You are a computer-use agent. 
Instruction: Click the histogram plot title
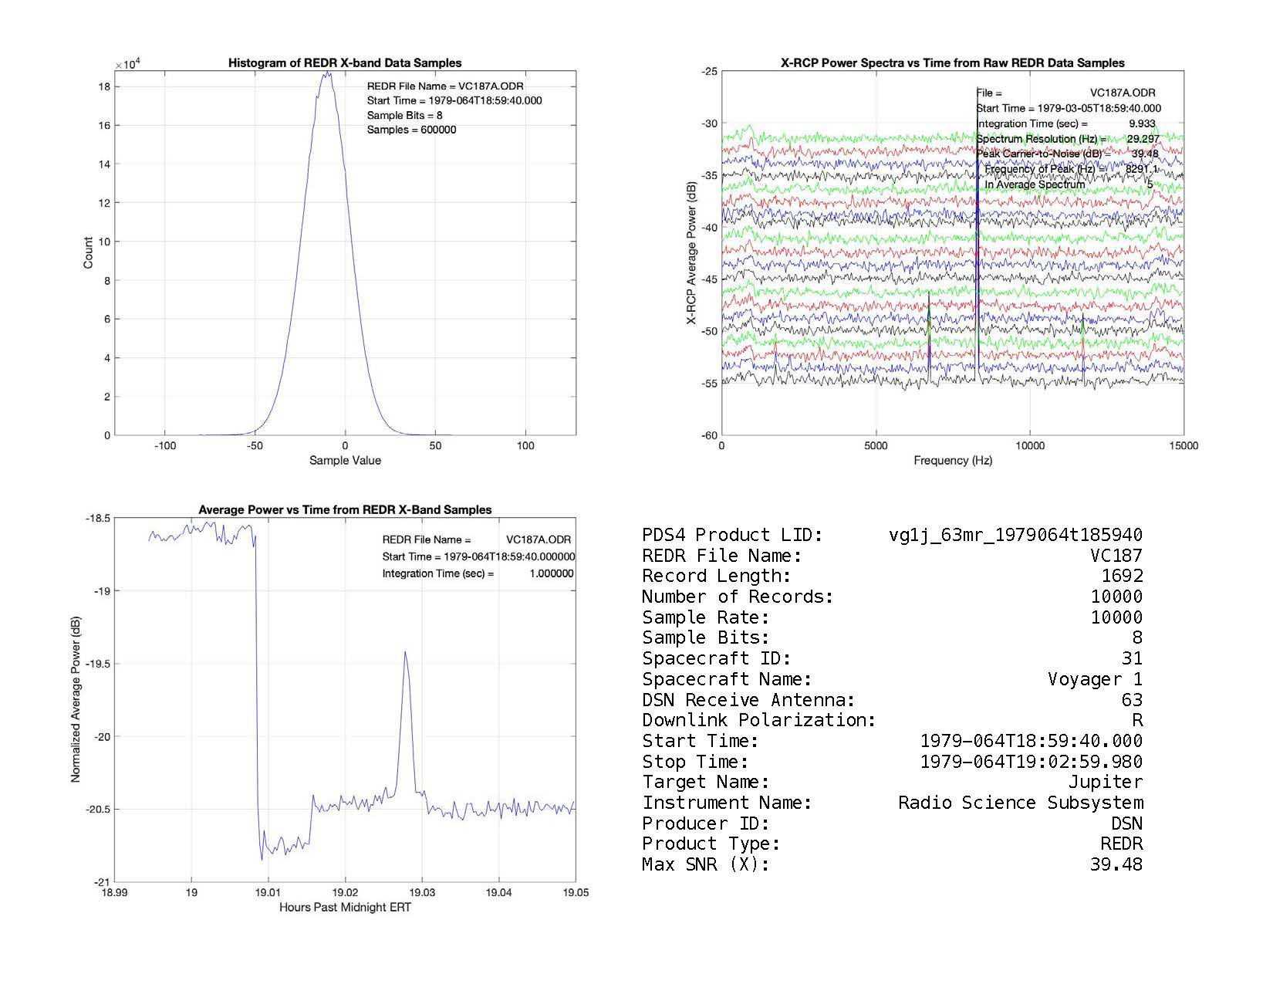(x=345, y=63)
